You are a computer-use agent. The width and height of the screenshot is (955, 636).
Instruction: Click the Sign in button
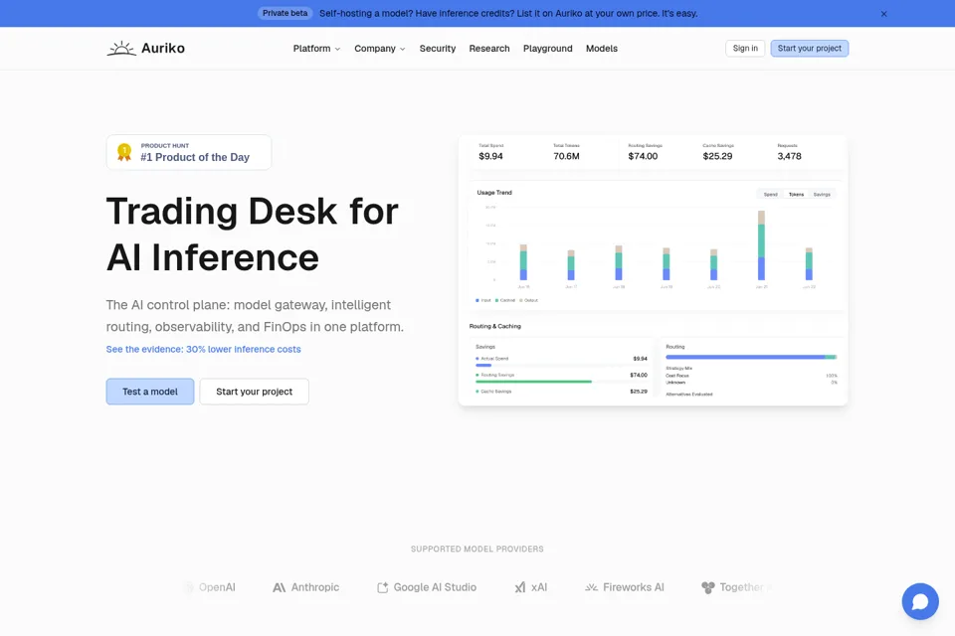tap(745, 48)
